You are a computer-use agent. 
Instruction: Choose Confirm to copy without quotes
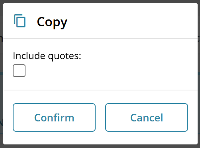(54, 117)
